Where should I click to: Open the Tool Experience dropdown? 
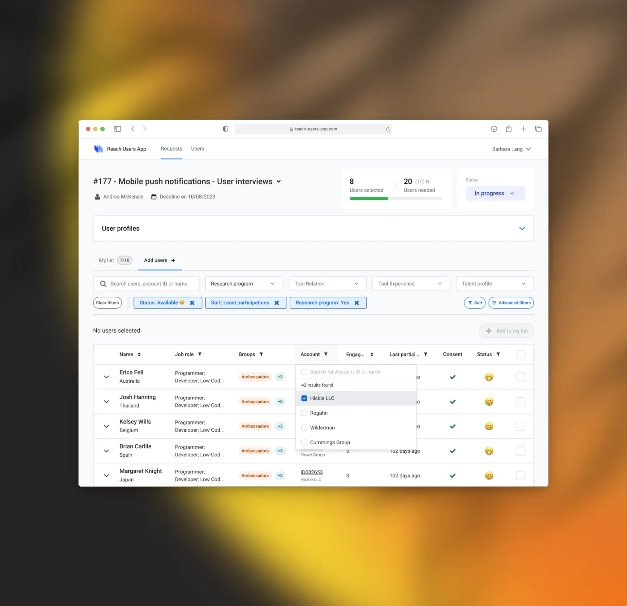coord(411,284)
